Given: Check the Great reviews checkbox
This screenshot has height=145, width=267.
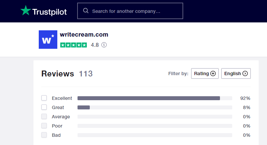Looking at the screenshot, I should point(44,107).
